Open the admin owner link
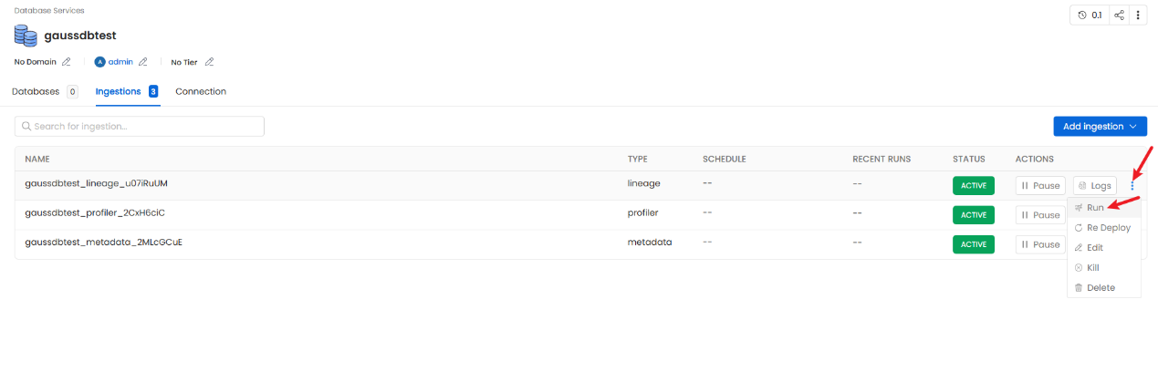Image resolution: width=1158 pixels, height=372 pixels. (x=120, y=62)
